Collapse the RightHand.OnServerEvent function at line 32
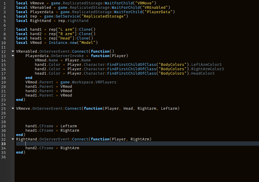259x182 pixels. (13, 139)
